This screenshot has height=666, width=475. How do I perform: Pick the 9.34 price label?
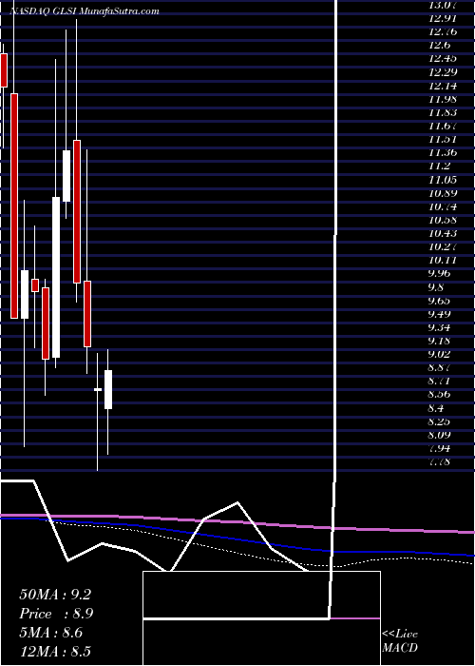[440, 328]
